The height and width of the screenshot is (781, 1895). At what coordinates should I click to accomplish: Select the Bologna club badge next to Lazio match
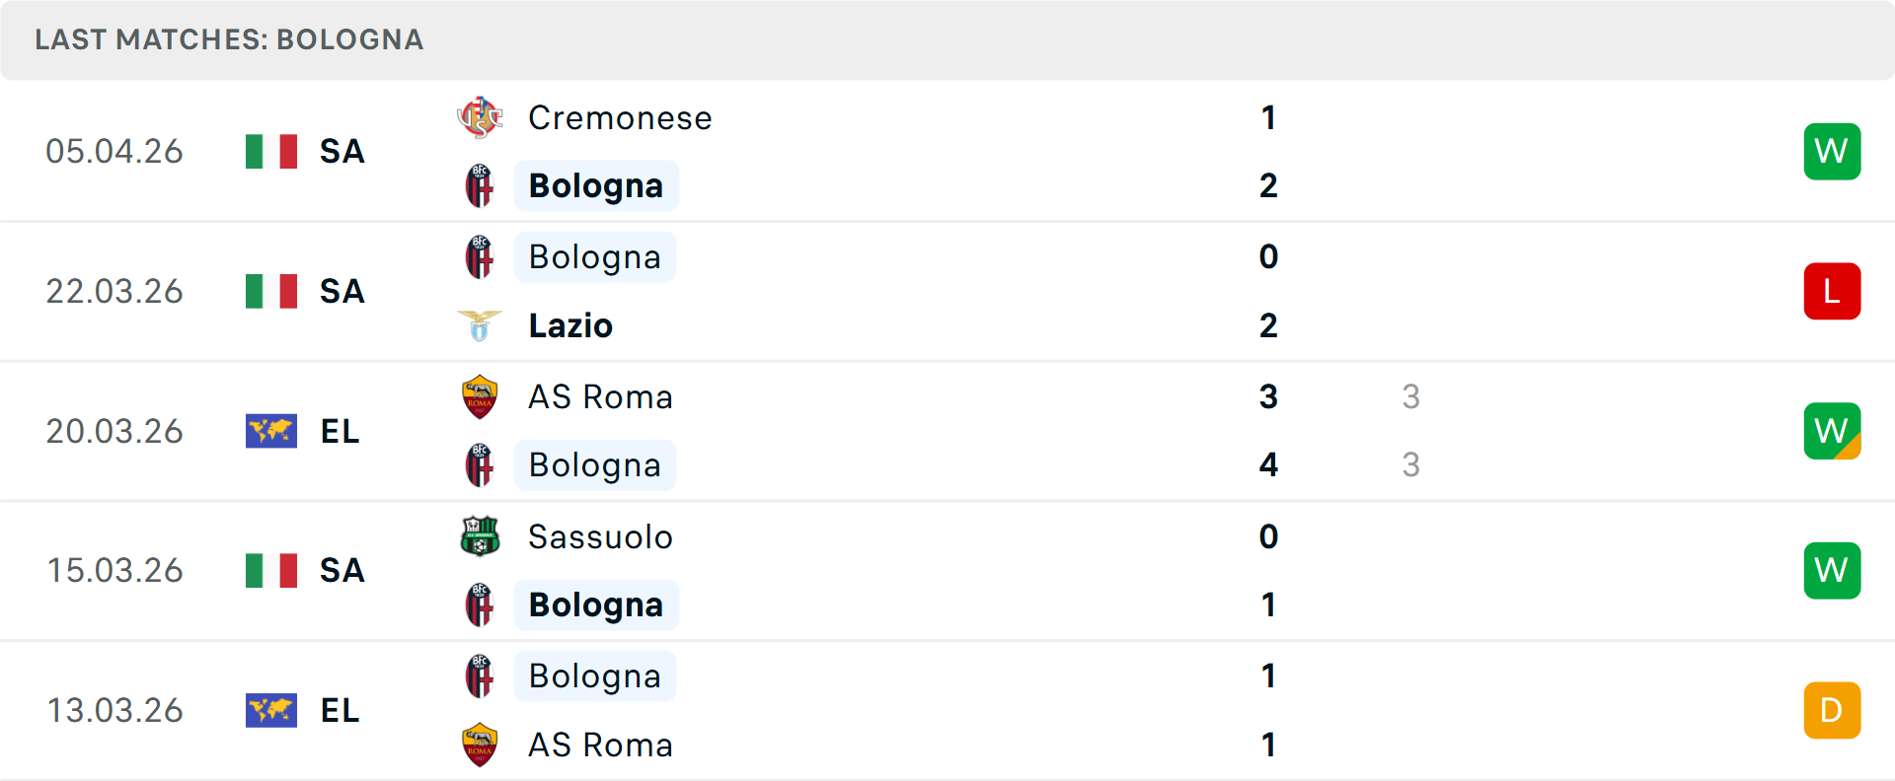coord(481,256)
